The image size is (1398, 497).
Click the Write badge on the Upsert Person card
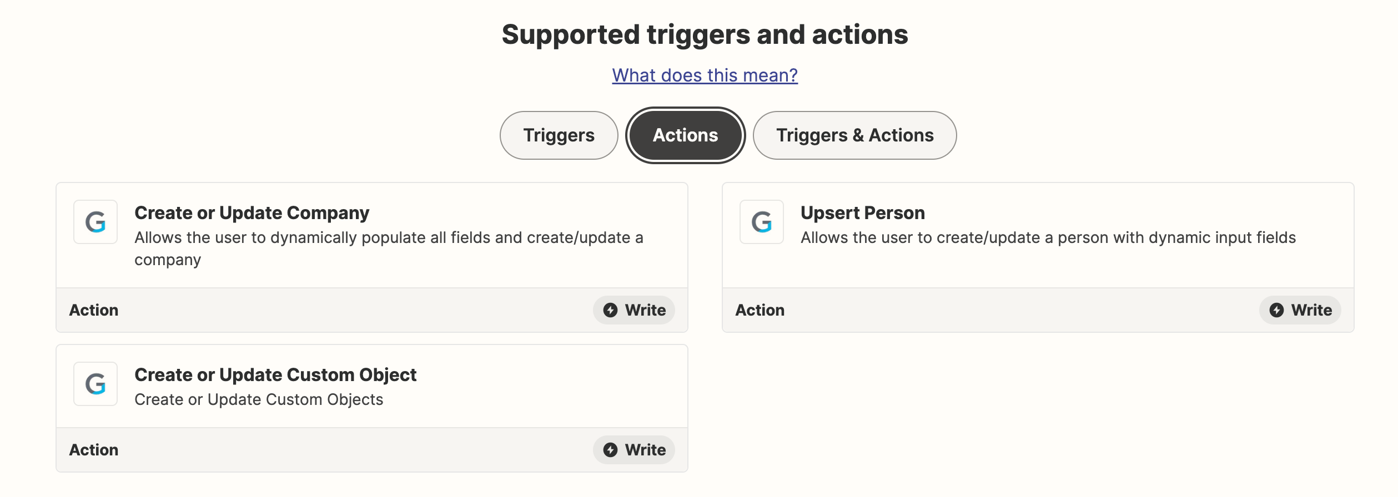tap(1300, 310)
